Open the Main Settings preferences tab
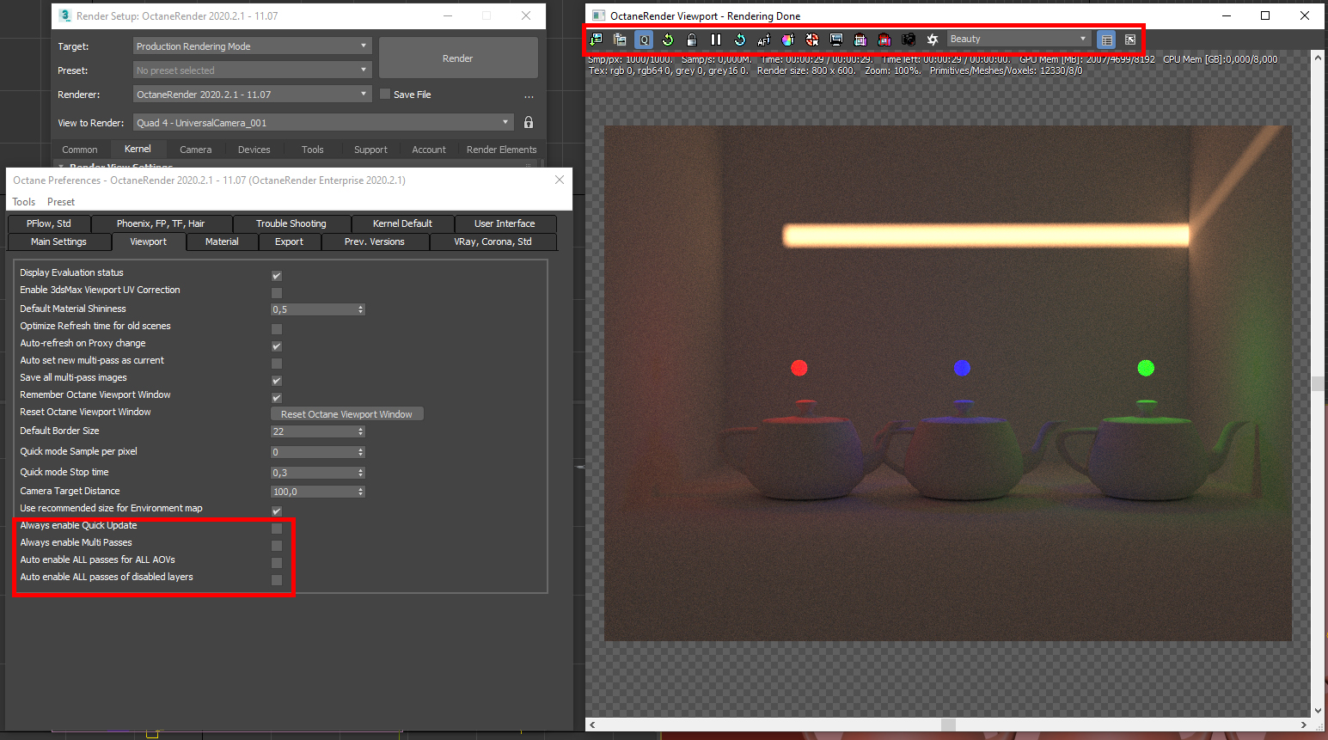The image size is (1328, 740). pos(58,242)
